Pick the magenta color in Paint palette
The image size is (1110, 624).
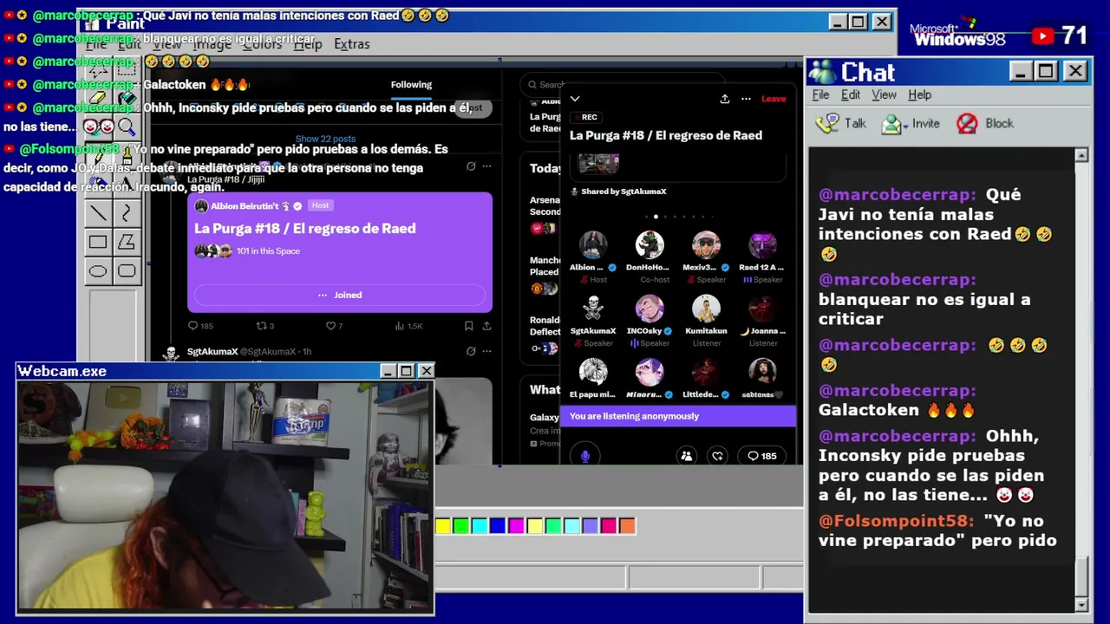point(516,526)
